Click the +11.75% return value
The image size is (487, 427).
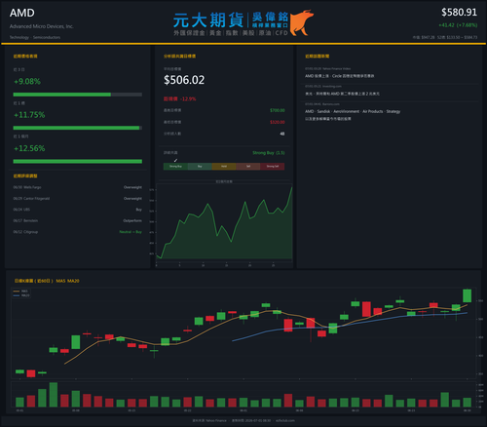29,115
